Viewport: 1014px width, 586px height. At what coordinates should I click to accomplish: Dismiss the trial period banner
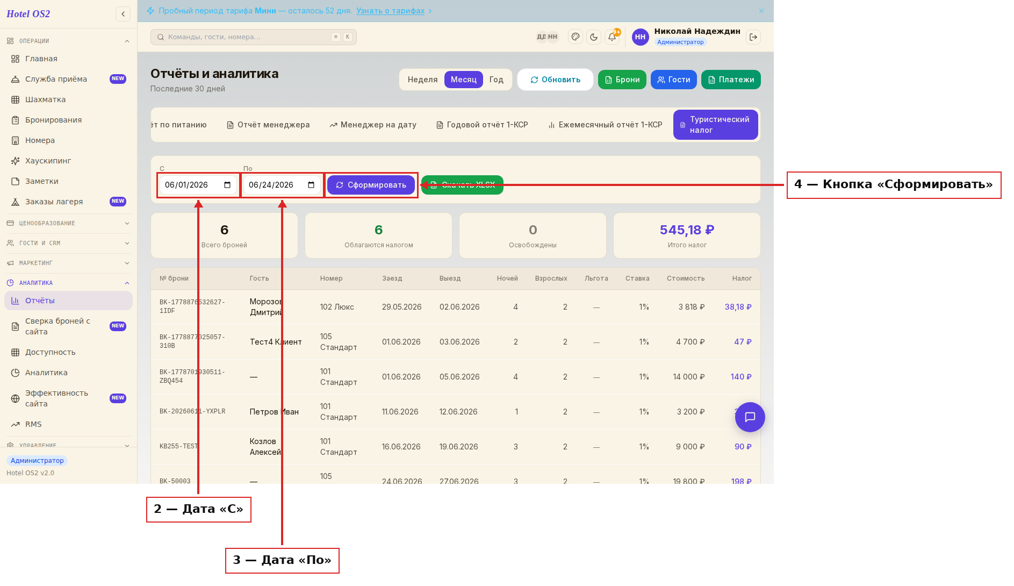tap(761, 11)
